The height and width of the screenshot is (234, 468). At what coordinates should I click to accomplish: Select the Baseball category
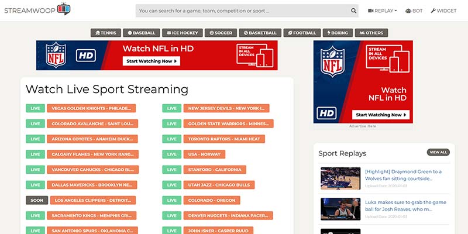click(x=142, y=33)
